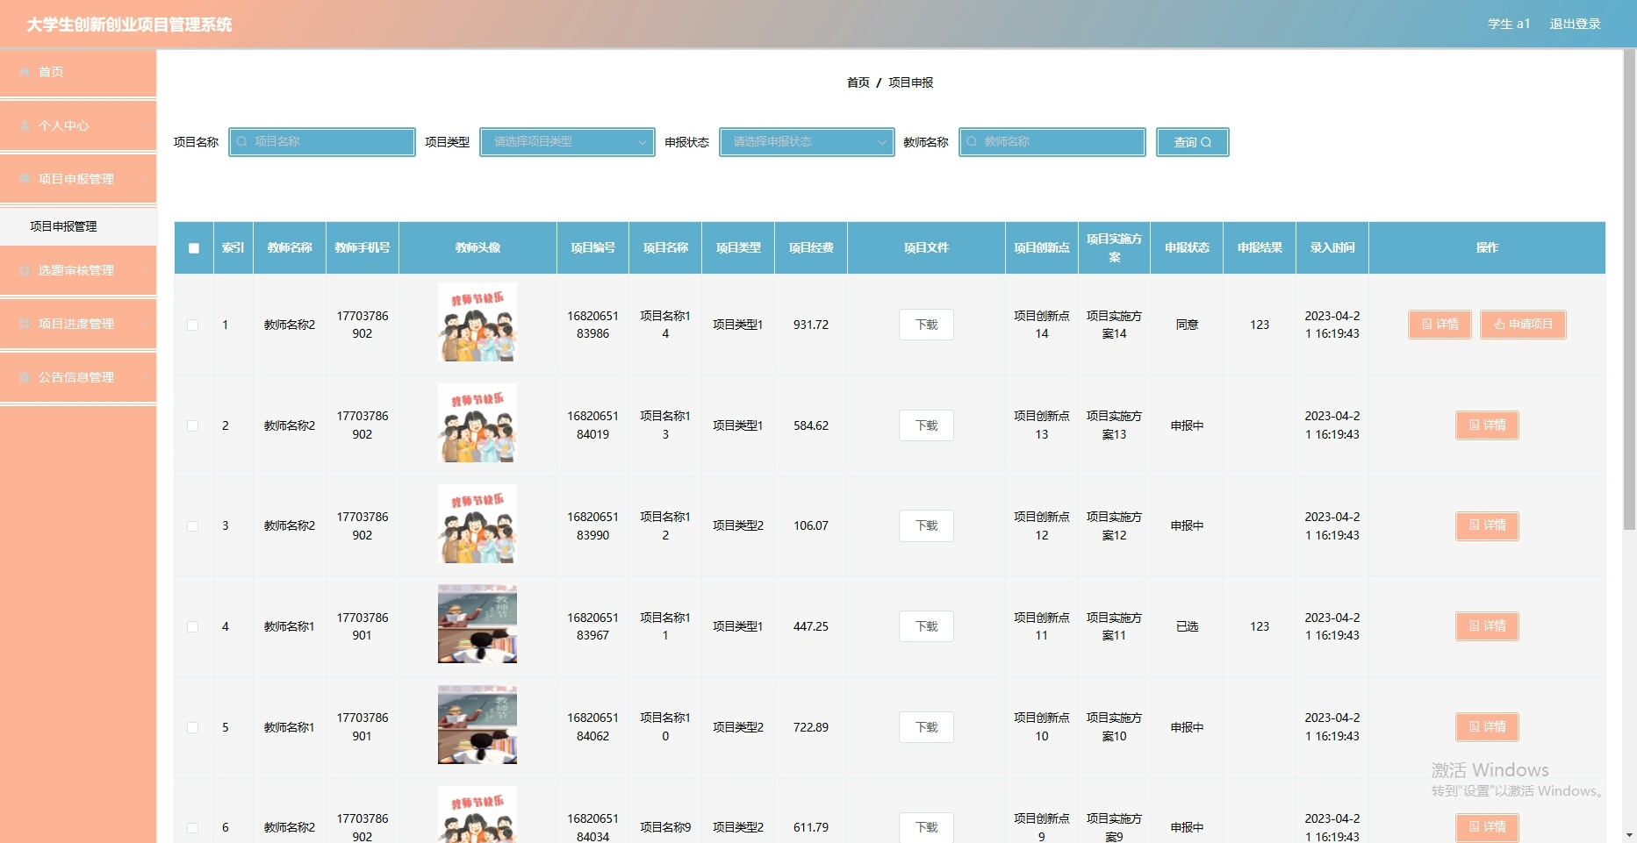Click the 教师名称 search input field
1637x843 pixels.
coord(1052,142)
